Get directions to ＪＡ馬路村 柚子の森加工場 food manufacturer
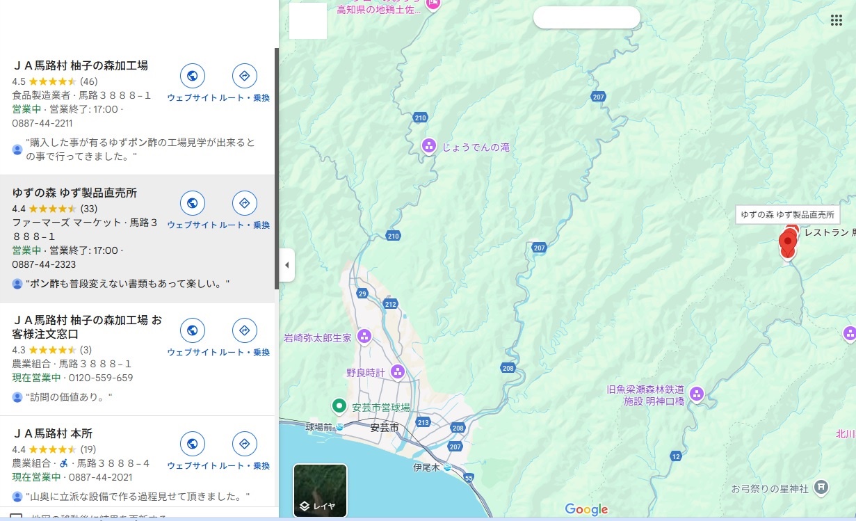 coord(244,76)
